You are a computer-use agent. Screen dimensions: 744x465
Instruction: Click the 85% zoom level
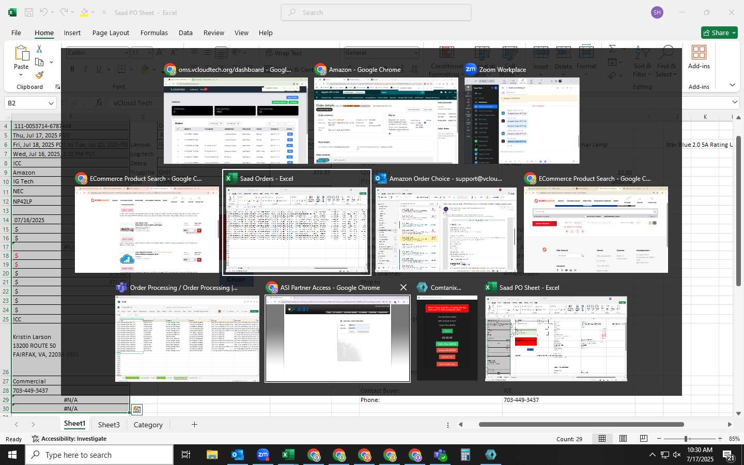click(x=734, y=439)
